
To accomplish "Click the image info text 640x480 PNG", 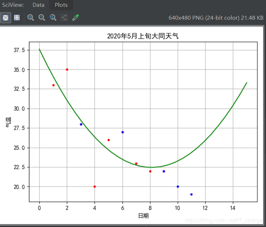I will pyautogui.click(x=216, y=18).
